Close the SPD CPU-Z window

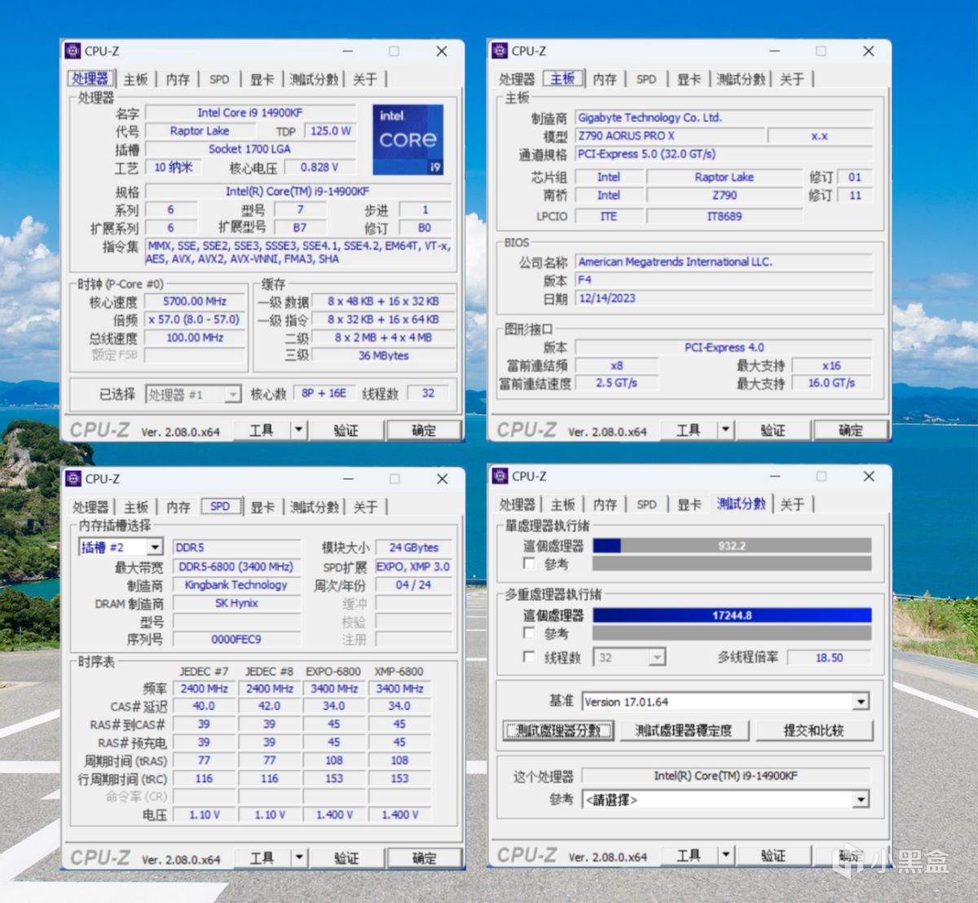[442, 479]
